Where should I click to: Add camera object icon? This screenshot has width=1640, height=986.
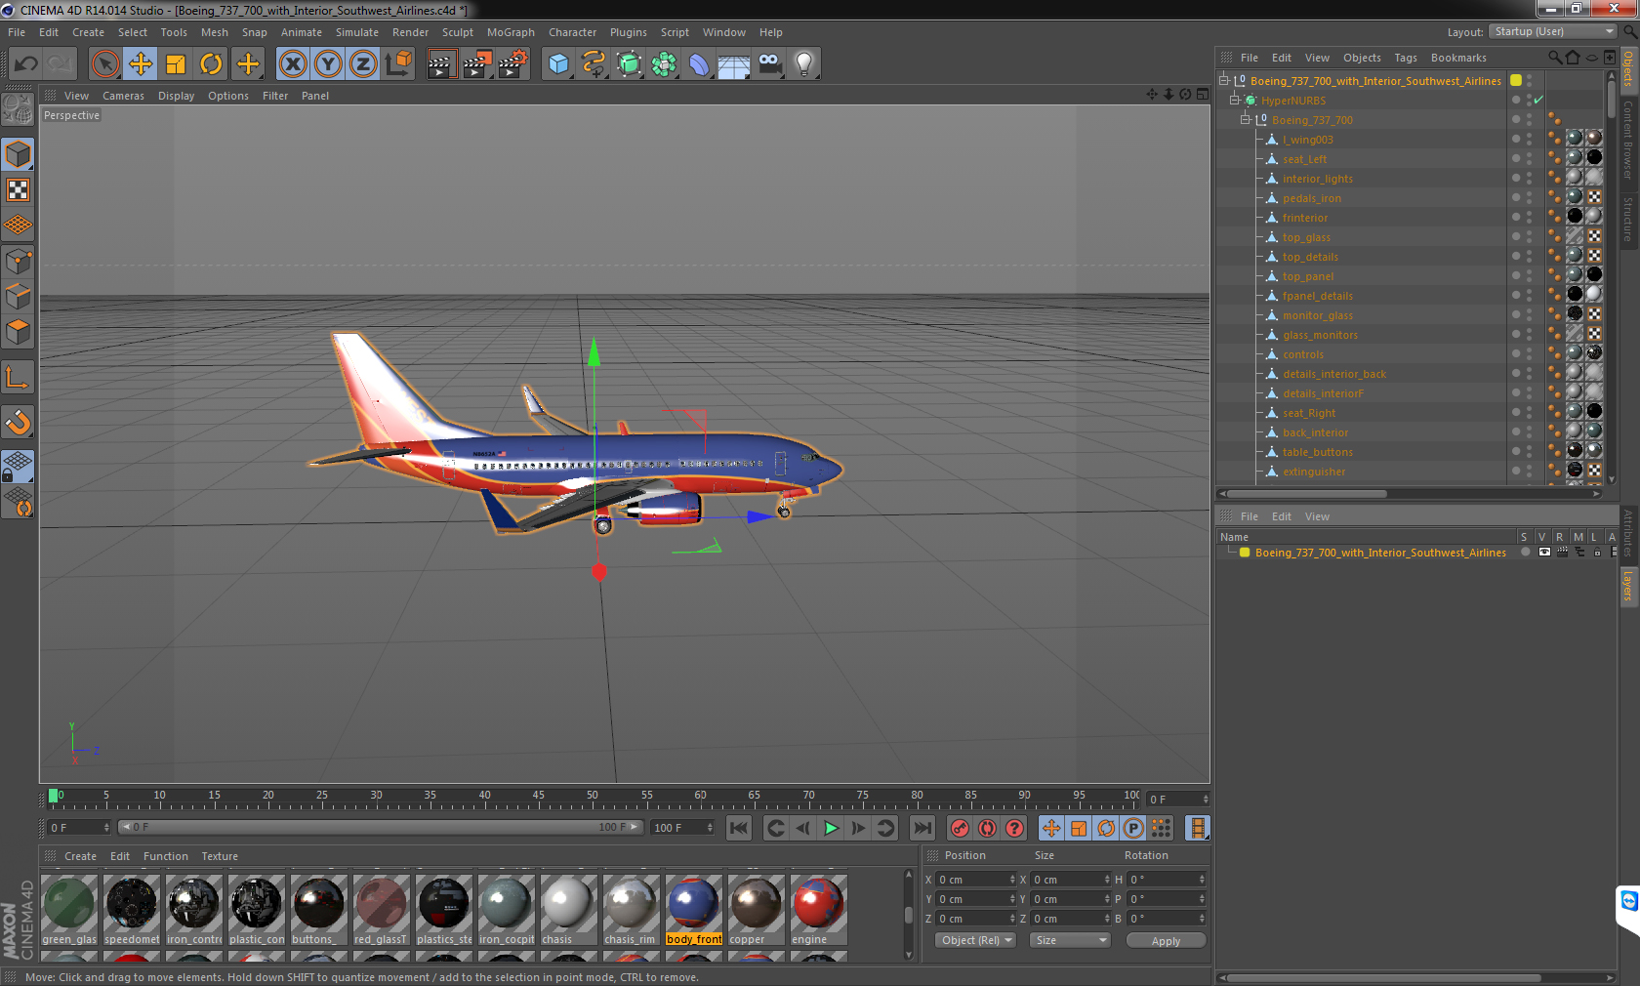point(769,64)
